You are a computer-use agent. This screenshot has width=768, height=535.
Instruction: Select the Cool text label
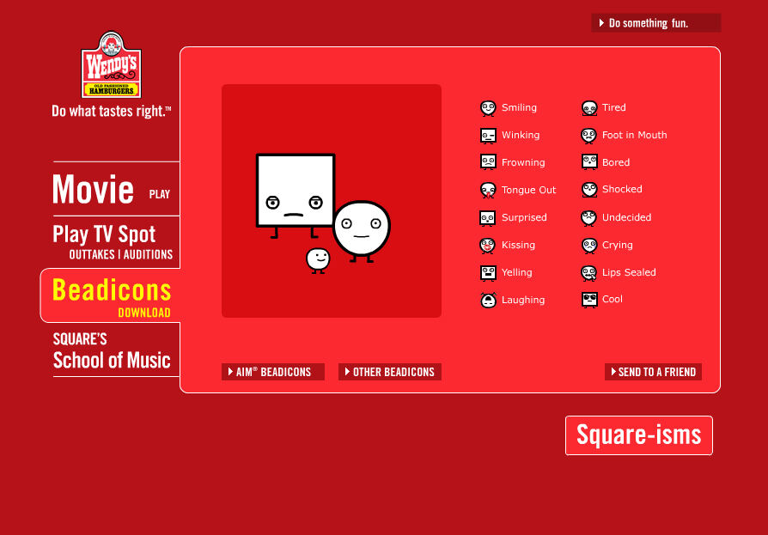point(613,299)
